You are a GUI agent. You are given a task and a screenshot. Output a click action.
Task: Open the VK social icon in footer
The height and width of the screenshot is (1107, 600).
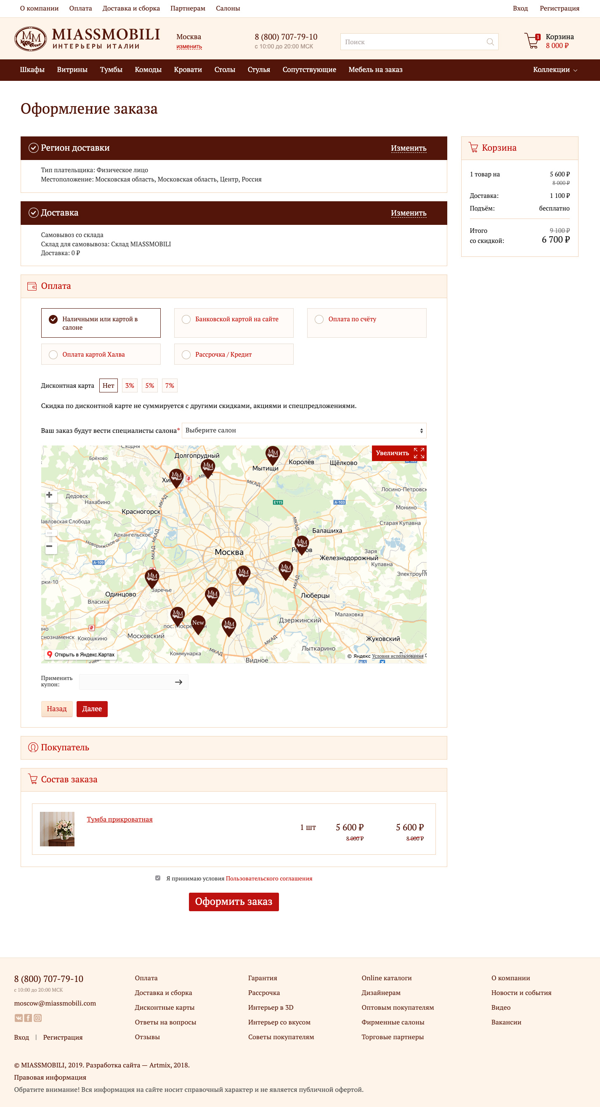click(x=19, y=1018)
